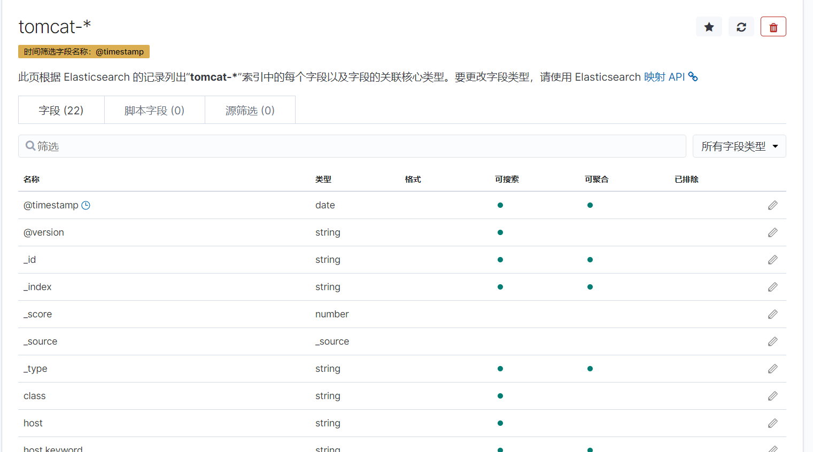Open the 所有字段类型 filter dropdown
Viewport: 813px width, 452px height.
pos(739,146)
